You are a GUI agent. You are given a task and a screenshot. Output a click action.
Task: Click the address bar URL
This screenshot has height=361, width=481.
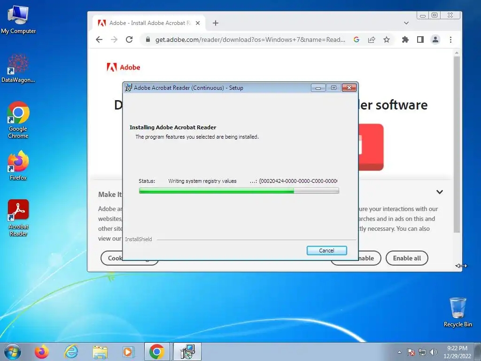click(250, 39)
